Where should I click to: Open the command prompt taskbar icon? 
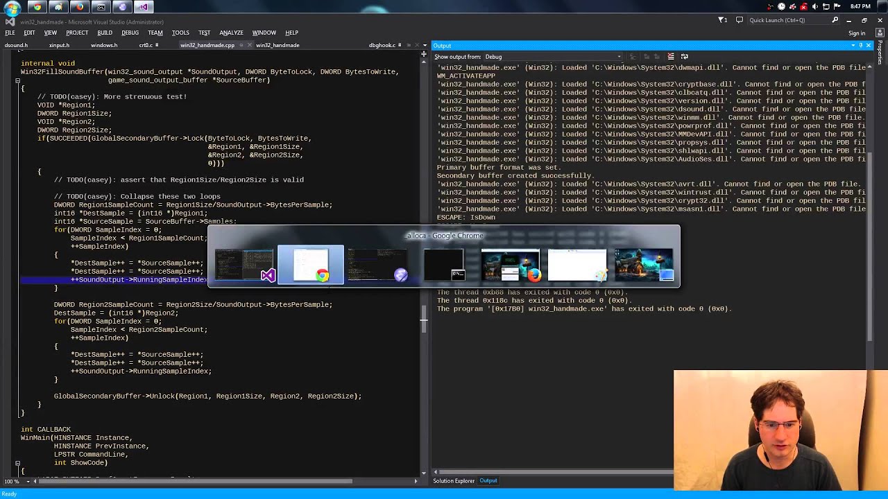(x=101, y=7)
